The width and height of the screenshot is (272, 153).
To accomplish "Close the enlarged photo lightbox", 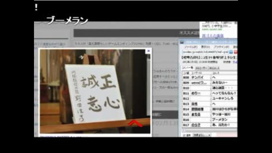I will pos(148,51).
